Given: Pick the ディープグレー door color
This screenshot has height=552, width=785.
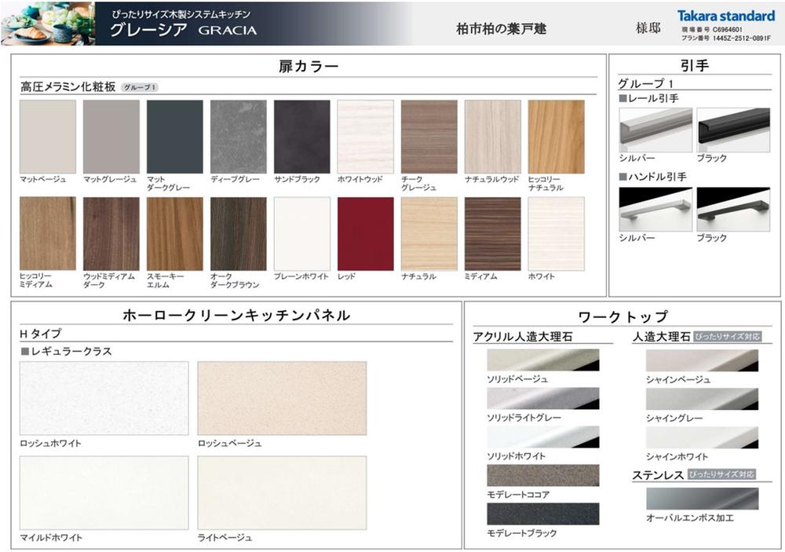Looking at the screenshot, I should (x=238, y=137).
